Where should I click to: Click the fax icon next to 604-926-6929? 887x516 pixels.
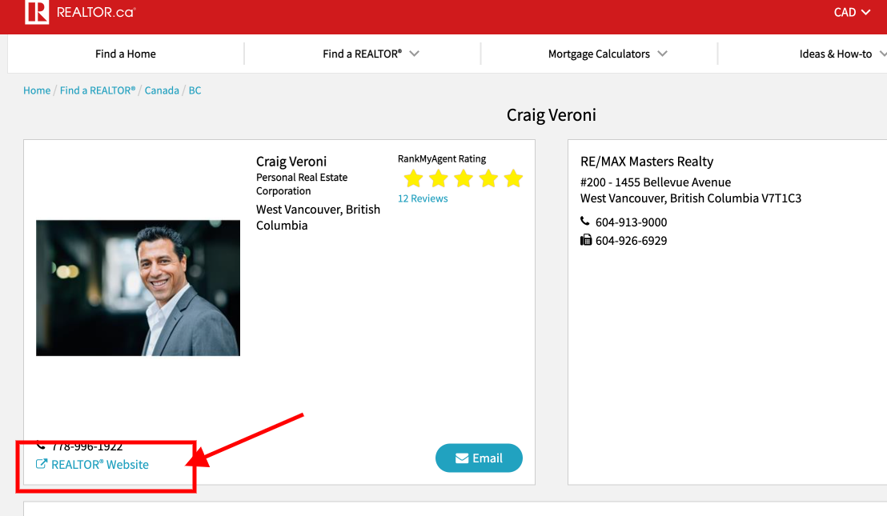click(585, 240)
